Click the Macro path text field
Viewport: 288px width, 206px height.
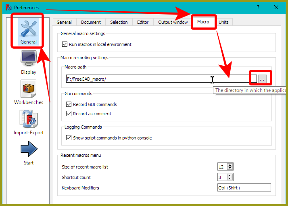click(x=157, y=79)
